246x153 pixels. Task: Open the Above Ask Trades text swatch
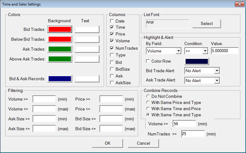point(87,59)
